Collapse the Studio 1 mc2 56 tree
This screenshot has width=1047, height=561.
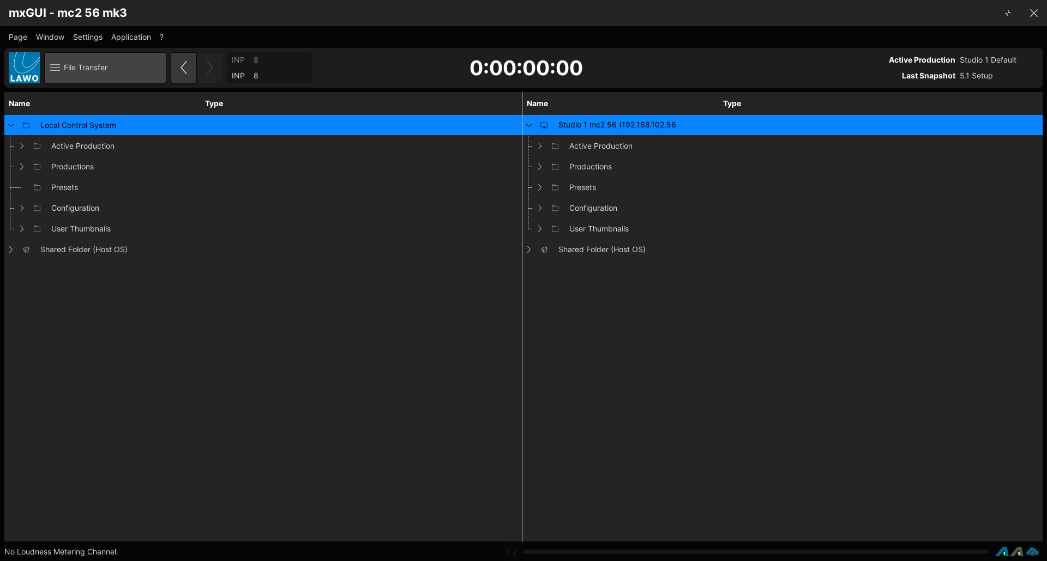pos(529,125)
